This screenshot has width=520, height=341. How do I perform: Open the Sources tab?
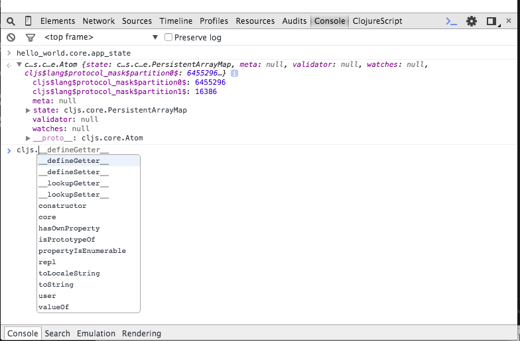click(137, 21)
